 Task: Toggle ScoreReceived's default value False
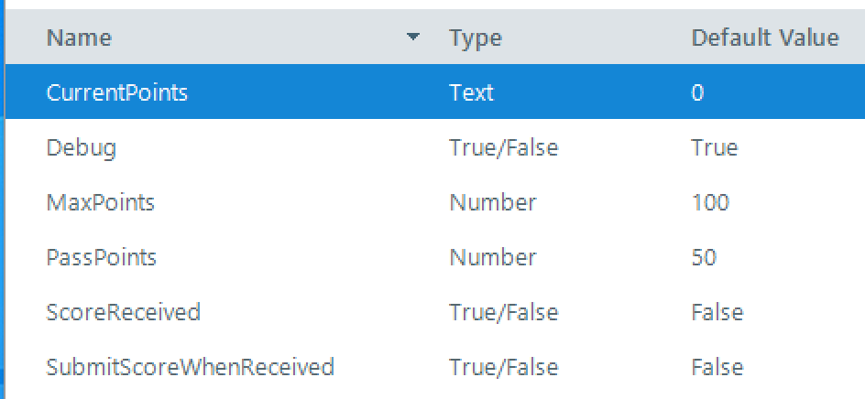pos(717,312)
